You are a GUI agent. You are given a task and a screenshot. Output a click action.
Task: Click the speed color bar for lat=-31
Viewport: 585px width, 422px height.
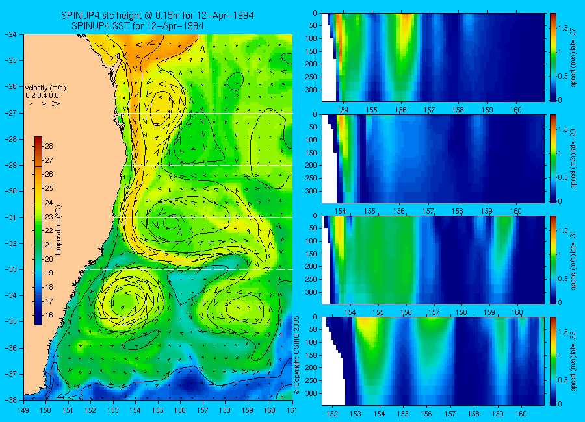[552, 260]
